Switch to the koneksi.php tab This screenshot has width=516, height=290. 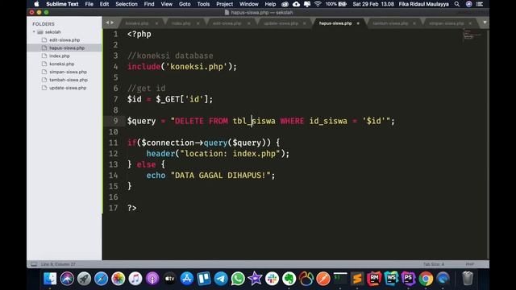[137, 23]
